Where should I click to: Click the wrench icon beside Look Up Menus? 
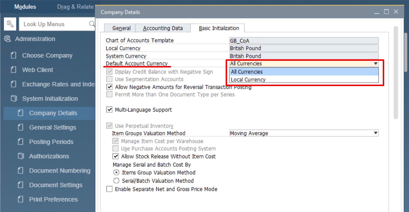pos(10,24)
